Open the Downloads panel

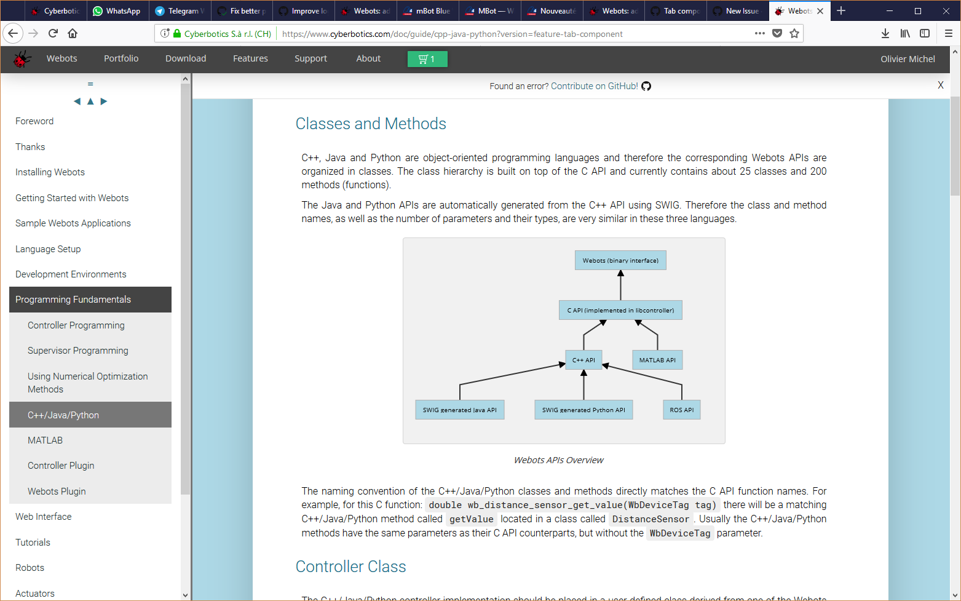click(x=885, y=33)
